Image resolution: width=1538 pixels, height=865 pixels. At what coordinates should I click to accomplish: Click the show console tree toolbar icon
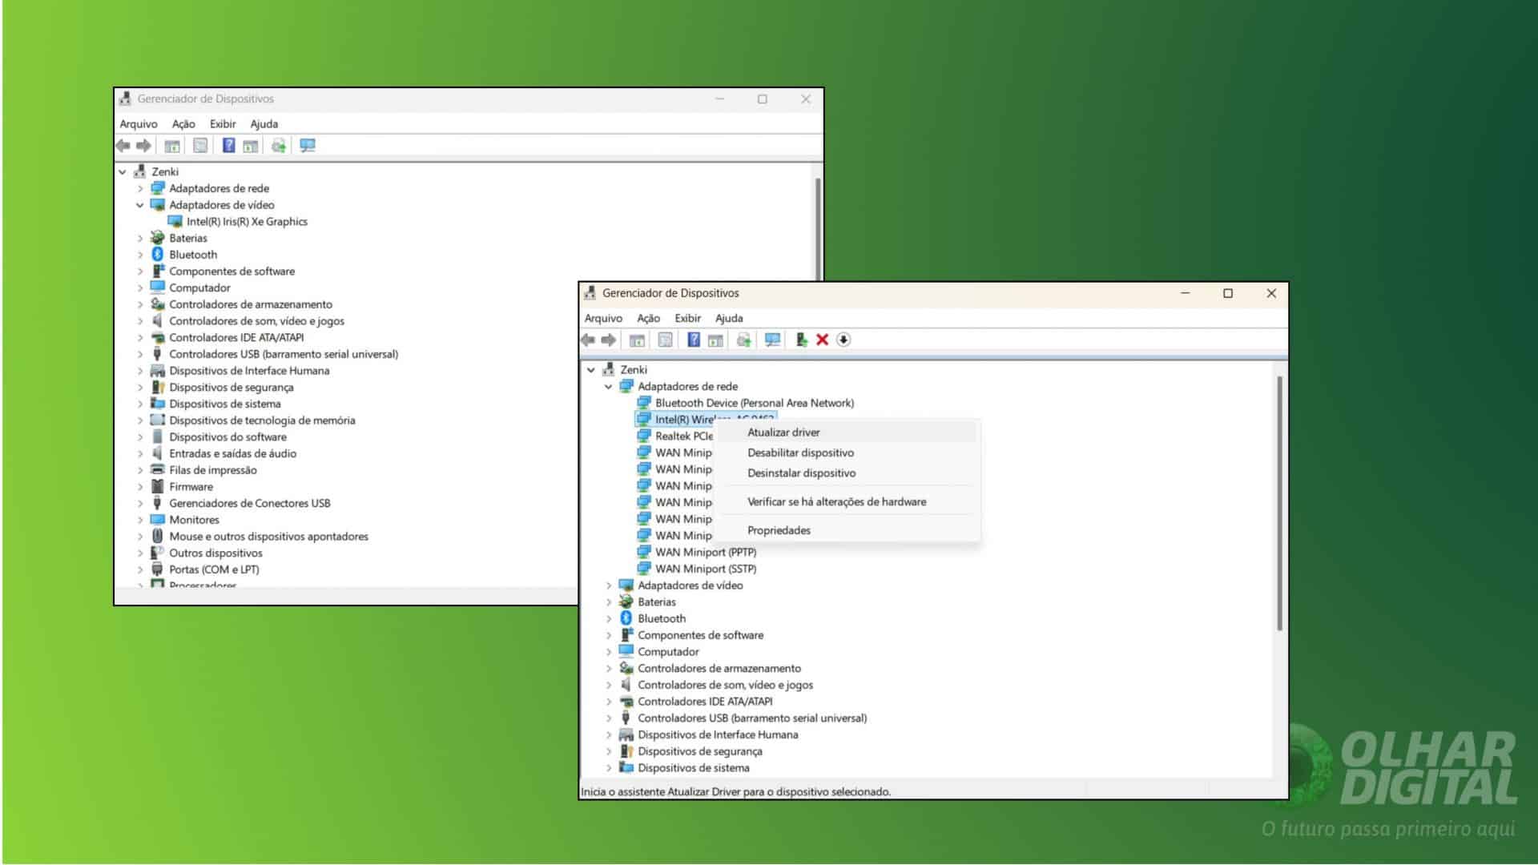pos(637,340)
